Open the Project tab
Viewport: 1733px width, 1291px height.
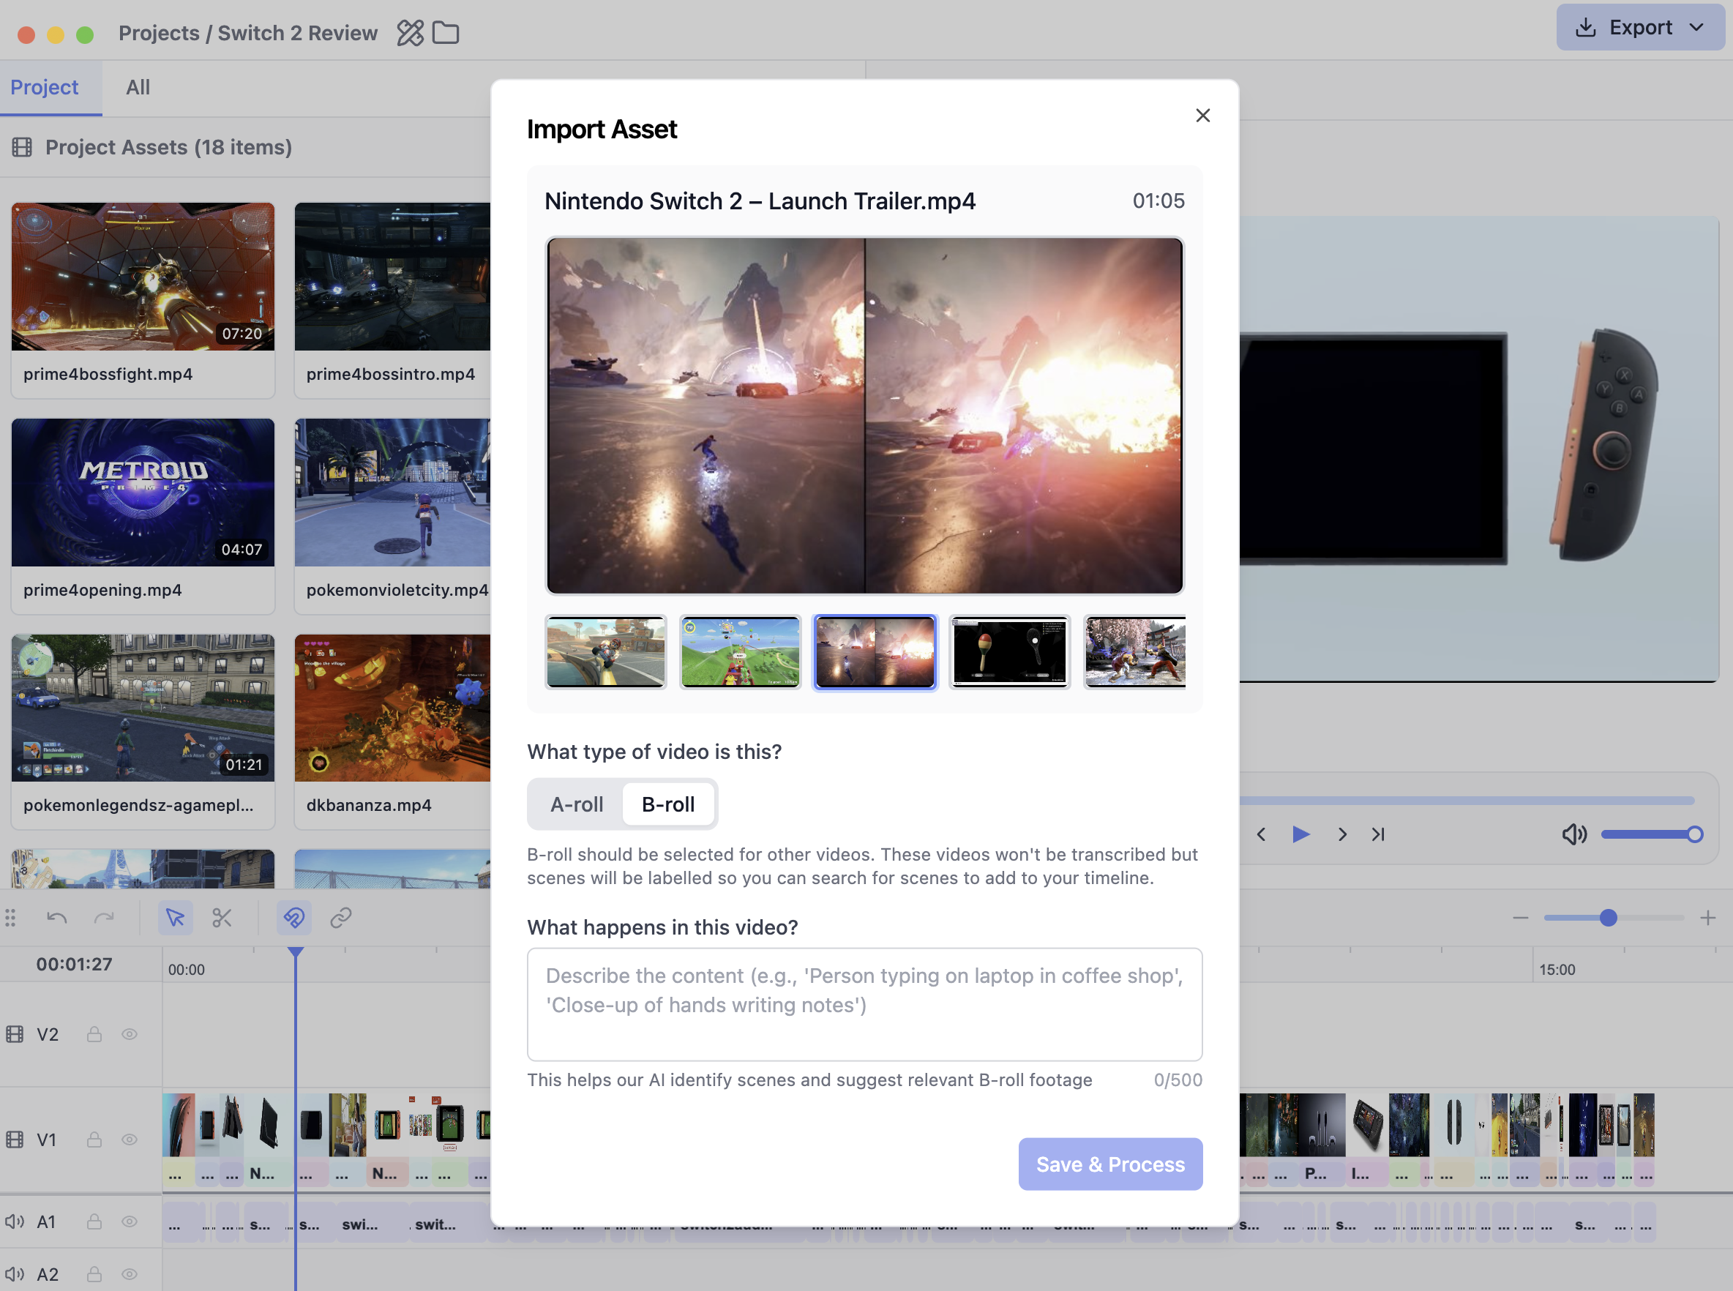click(x=45, y=88)
